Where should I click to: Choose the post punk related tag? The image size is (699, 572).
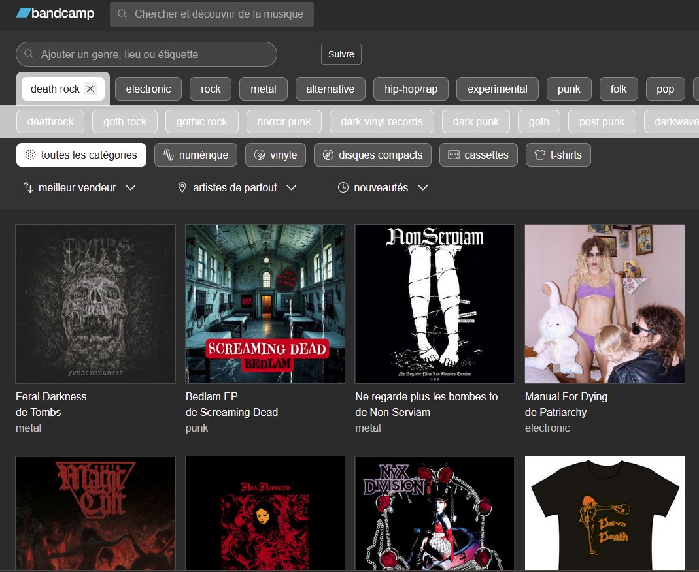point(602,121)
